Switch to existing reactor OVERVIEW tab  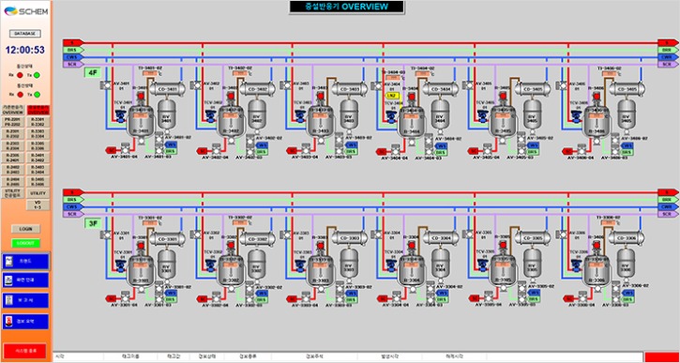pos(13,110)
